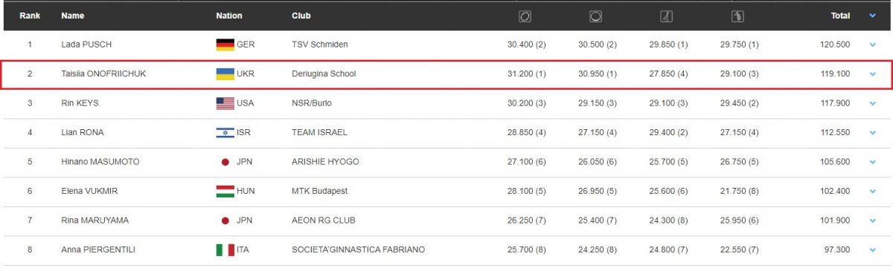Screen dimensions: 893x271
Task: Click the Italian flag next to ITA
Action: [225, 249]
